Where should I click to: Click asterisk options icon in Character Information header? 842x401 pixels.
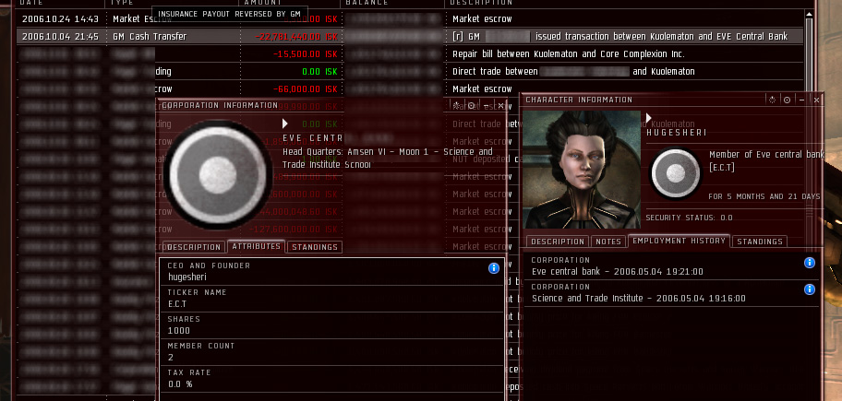pyautogui.click(x=772, y=100)
